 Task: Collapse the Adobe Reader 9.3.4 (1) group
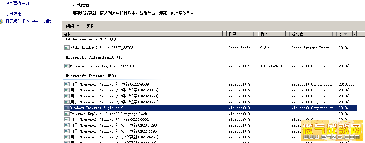click(x=91, y=39)
